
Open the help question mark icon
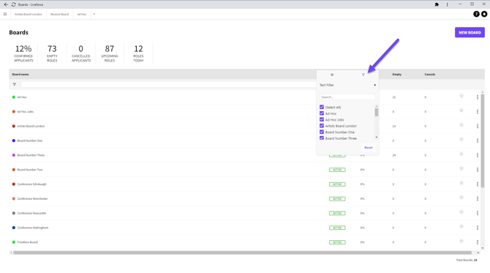[476, 14]
